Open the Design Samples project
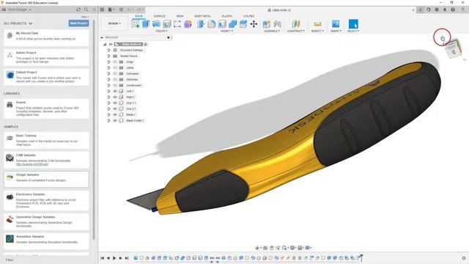 pos(46,179)
